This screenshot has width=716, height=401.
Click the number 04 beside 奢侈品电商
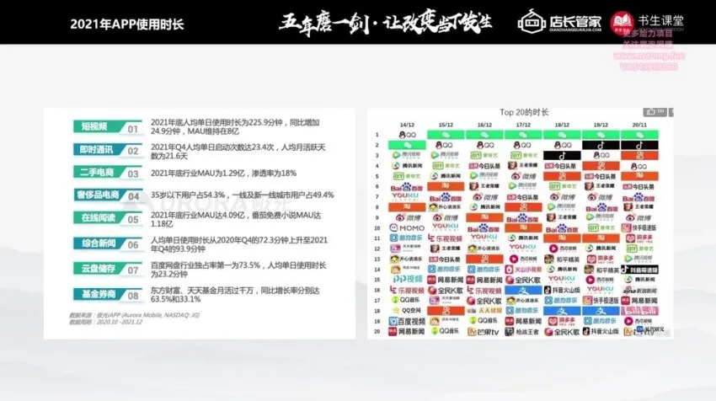[x=133, y=197]
